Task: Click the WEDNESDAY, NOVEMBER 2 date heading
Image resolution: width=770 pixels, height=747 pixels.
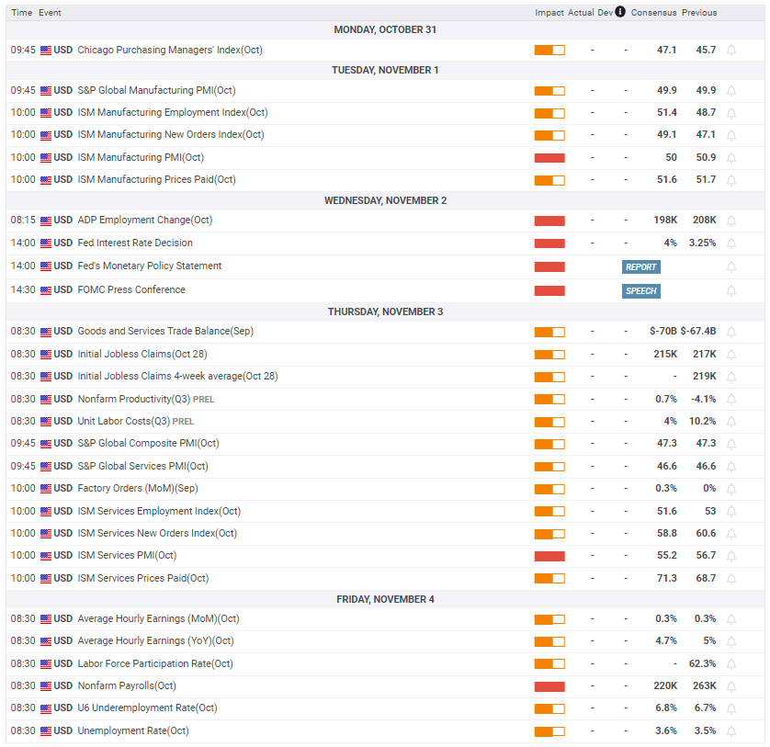Action: pos(386,200)
